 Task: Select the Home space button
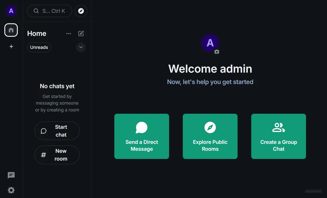[x=11, y=30]
